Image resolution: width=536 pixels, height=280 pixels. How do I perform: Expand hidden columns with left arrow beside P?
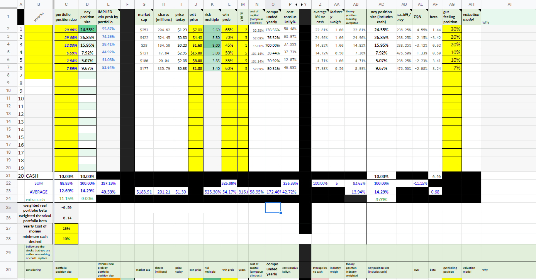pyautogui.click(x=296, y=4)
